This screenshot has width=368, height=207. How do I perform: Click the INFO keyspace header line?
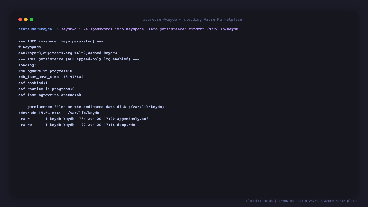coord(61,41)
